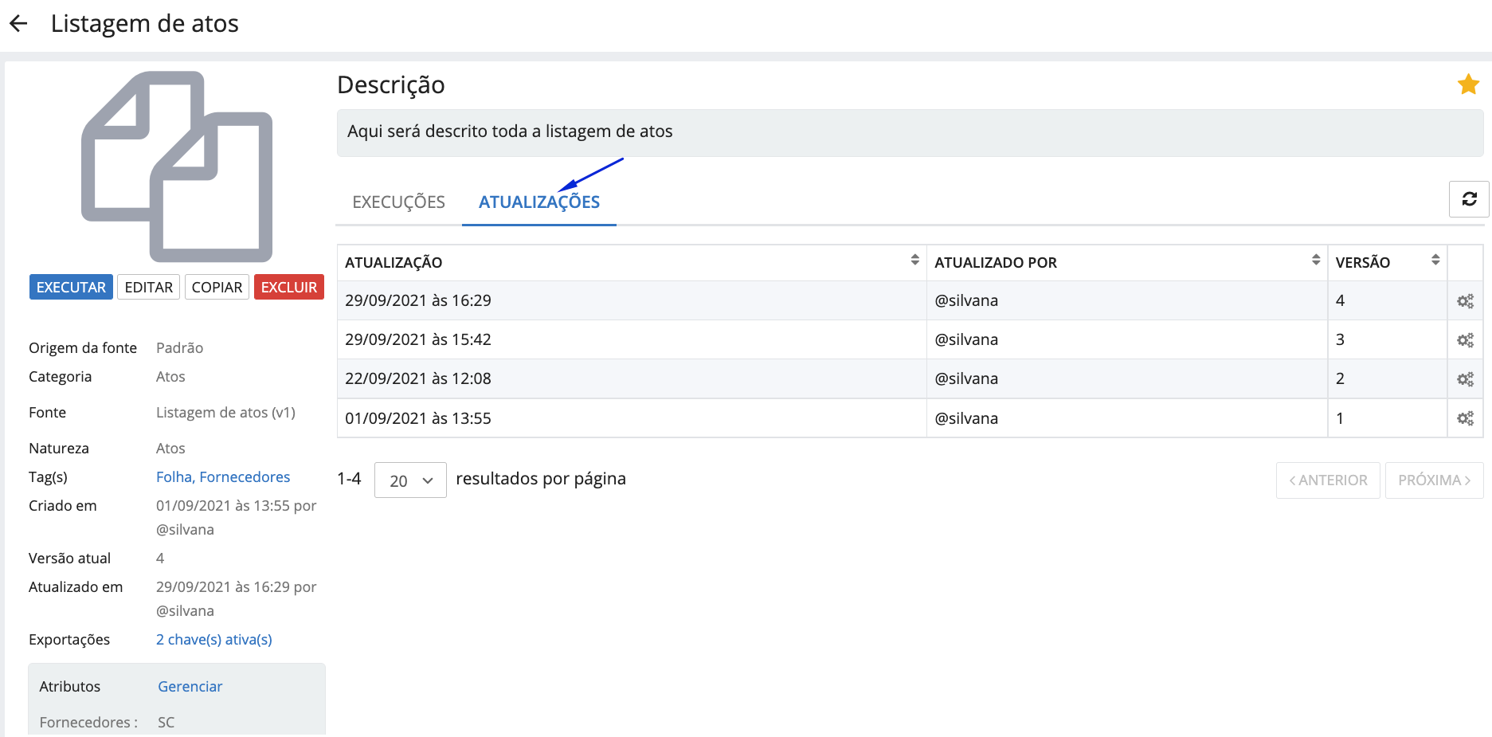This screenshot has width=1492, height=737.
Task: Select the 29/09/2021 às 15:42 update cell
Action: tap(632, 339)
